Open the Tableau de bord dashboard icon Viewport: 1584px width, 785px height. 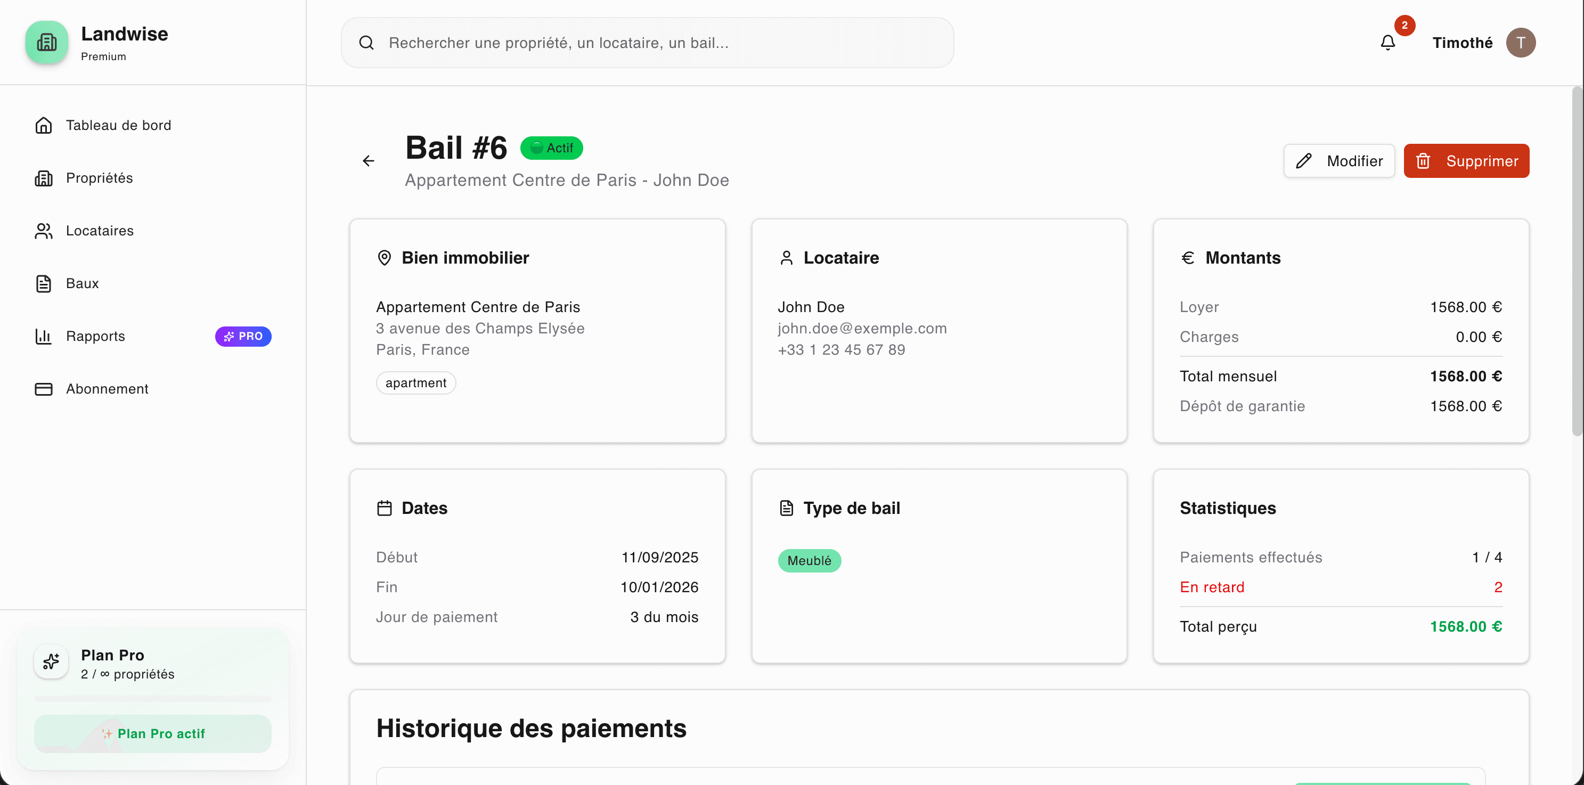[x=44, y=125]
